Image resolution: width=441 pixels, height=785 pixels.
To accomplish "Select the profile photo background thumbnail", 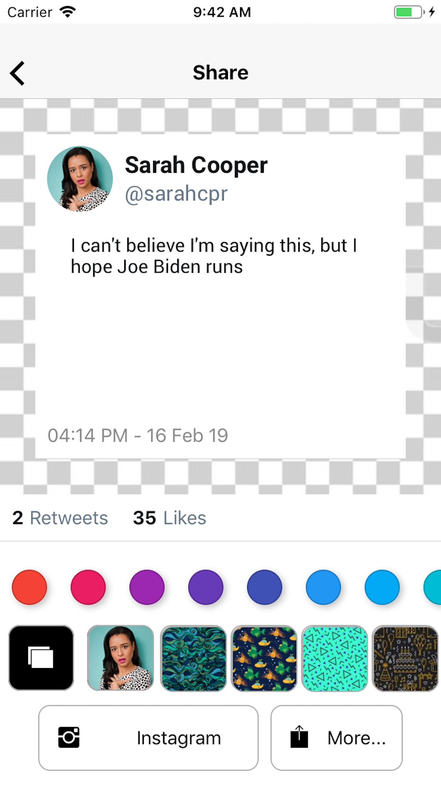I will pyautogui.click(x=121, y=658).
